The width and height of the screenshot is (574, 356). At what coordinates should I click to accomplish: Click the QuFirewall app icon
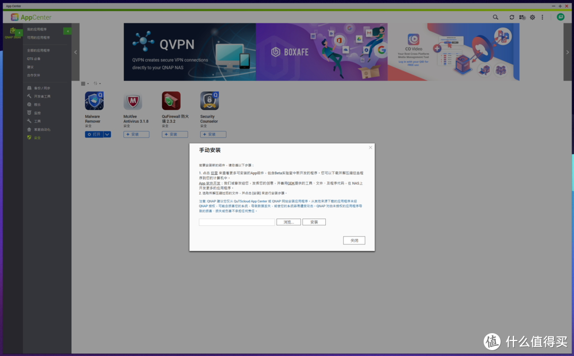point(171,101)
